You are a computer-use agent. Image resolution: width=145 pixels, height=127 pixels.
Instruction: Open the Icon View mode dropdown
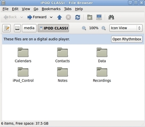pos(126,28)
